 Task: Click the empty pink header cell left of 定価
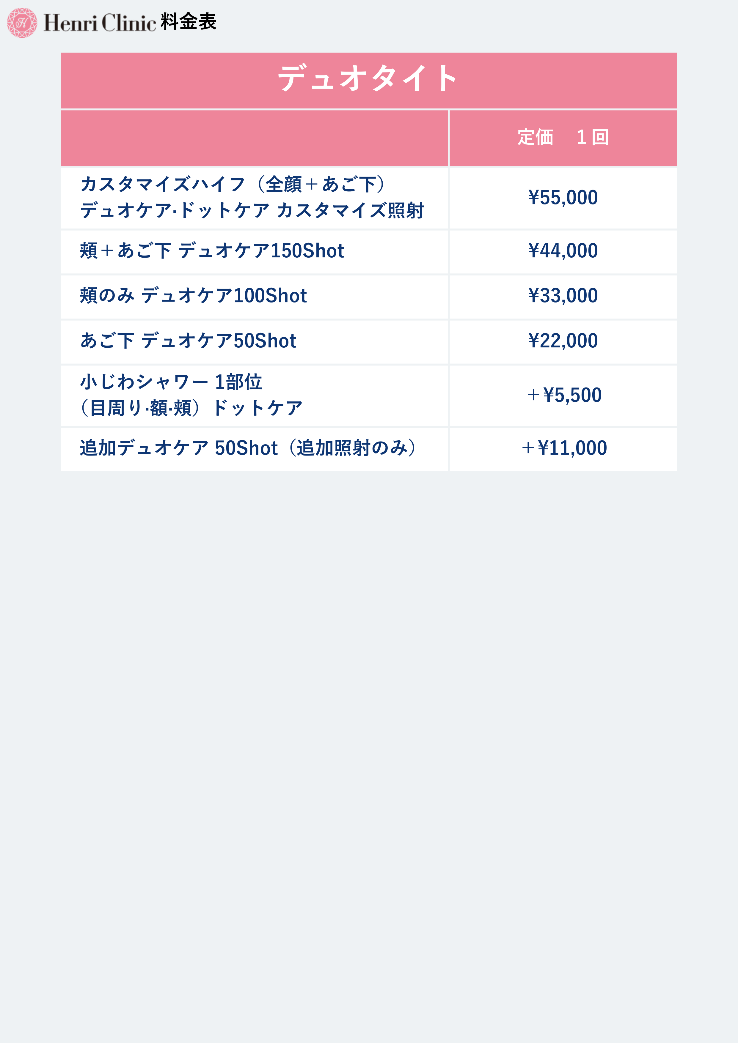coord(255,138)
